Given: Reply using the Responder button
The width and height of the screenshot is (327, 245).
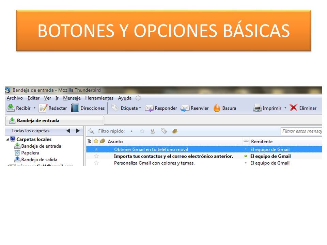Looking at the screenshot, I should click(x=161, y=108).
